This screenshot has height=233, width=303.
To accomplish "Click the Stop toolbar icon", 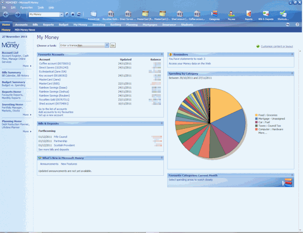I will 73,15.
